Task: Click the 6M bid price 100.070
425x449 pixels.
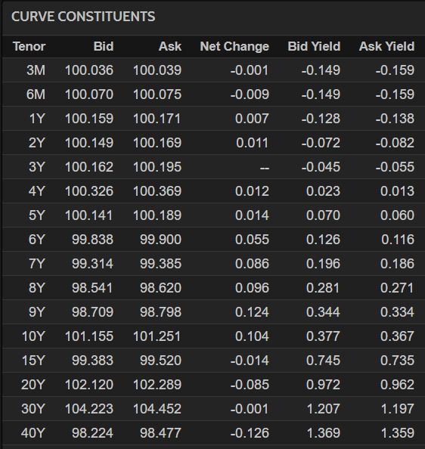Action: pos(89,94)
